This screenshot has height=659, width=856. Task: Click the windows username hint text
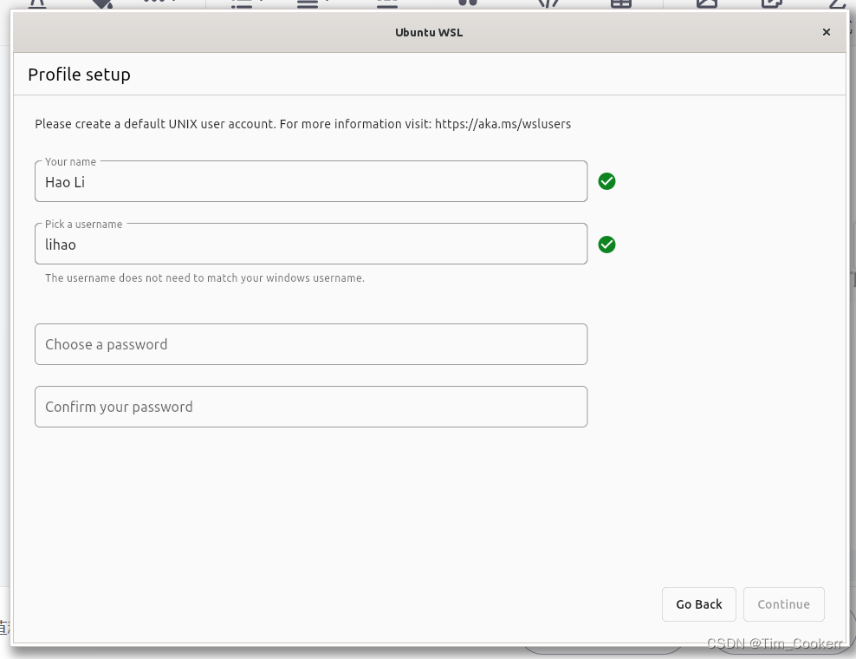pyautogui.click(x=204, y=278)
